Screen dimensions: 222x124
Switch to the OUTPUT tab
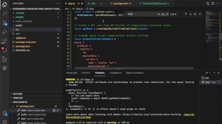[x=86, y=73]
